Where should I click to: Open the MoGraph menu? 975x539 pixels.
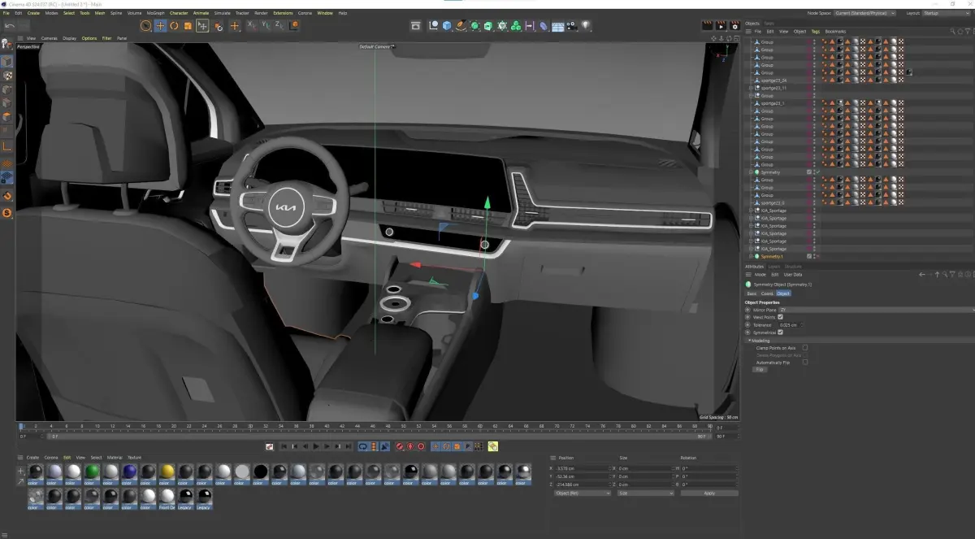coord(155,13)
